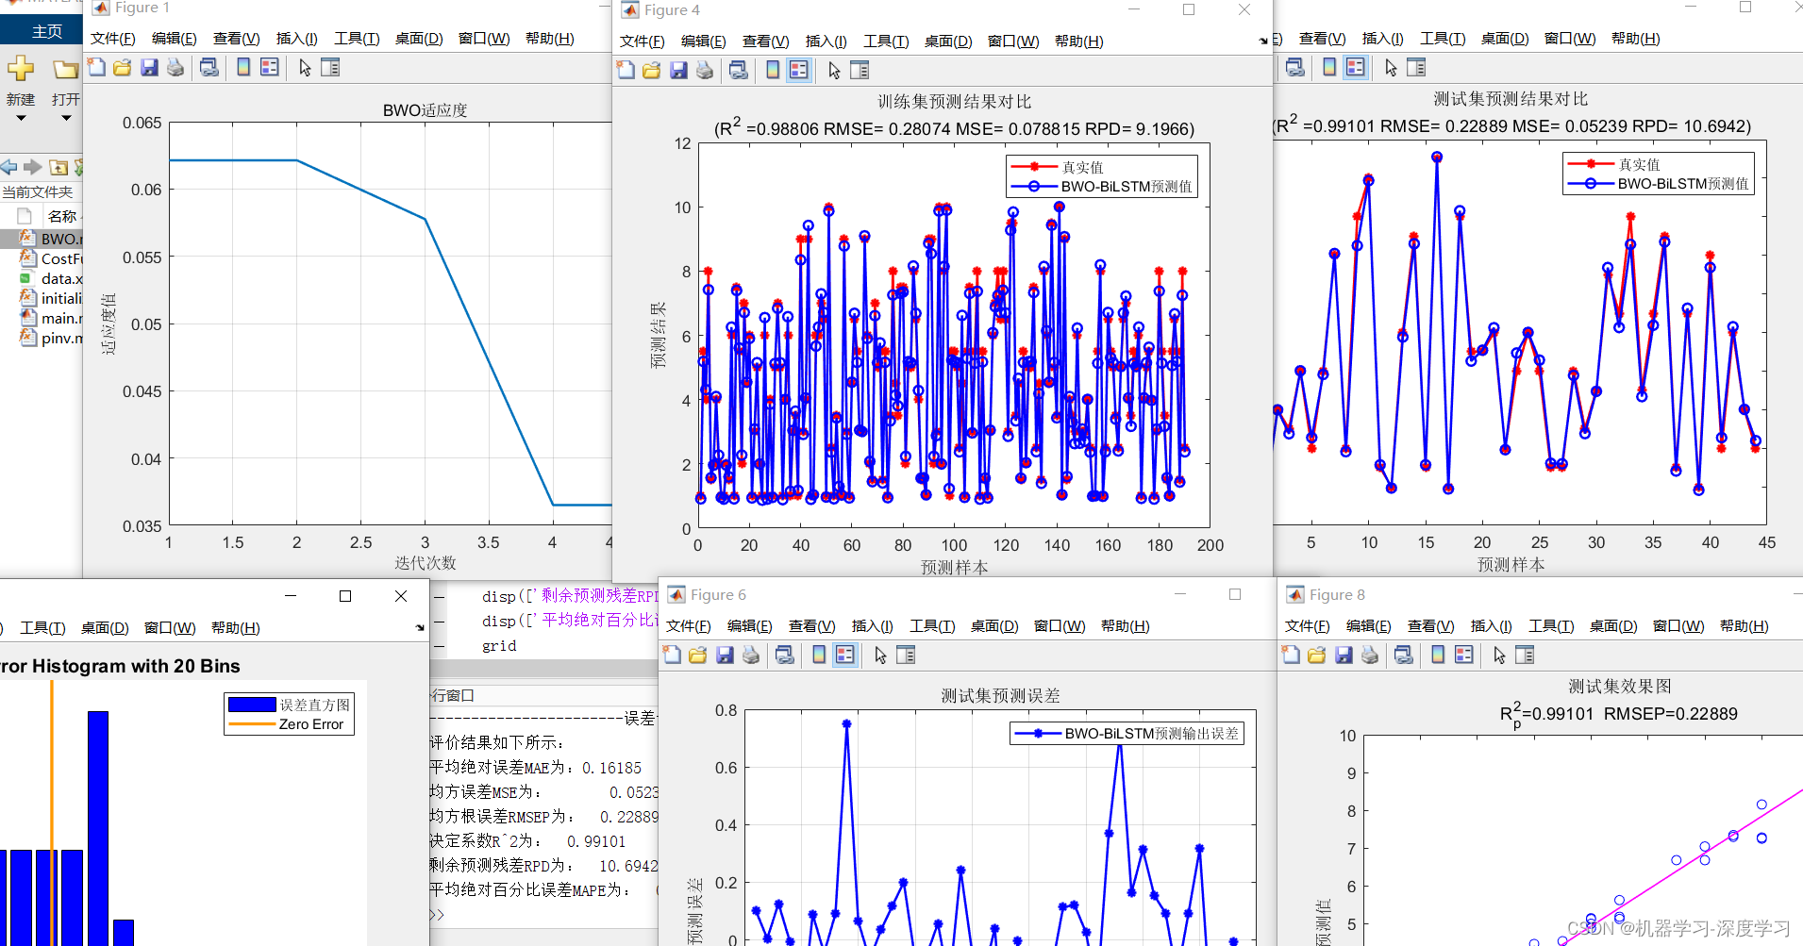Toggle Edit Plot arrow in Figure 8 toolbar
The width and height of the screenshot is (1803, 946).
click(x=1499, y=655)
